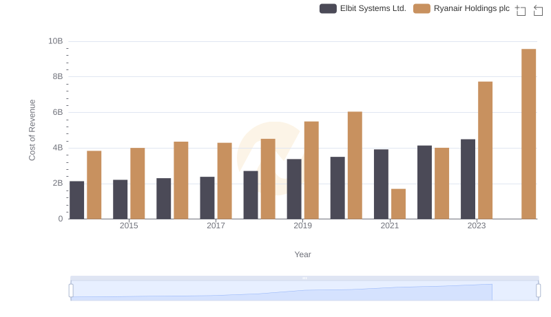Click the '6B' y-axis label
Image resolution: width=551 pixels, height=317 pixels.
[58, 112]
